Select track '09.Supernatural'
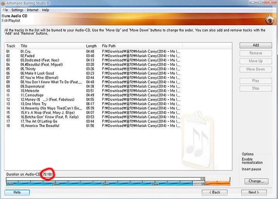This screenshot has height=199, width=278. point(32,86)
